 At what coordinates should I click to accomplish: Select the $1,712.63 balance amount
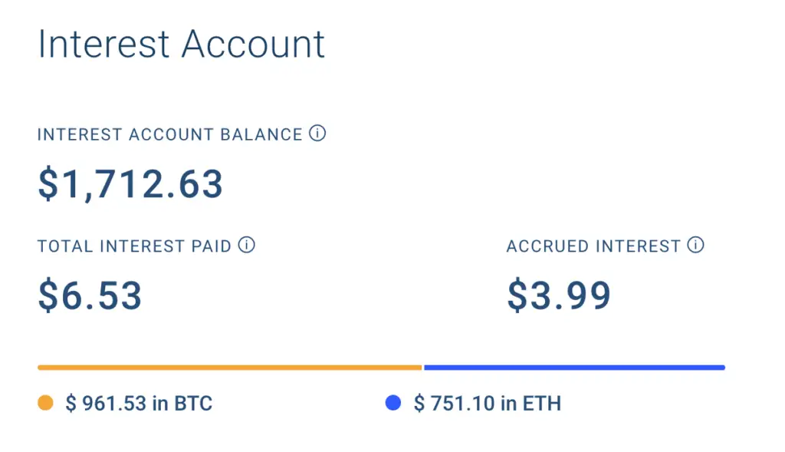pyautogui.click(x=130, y=184)
